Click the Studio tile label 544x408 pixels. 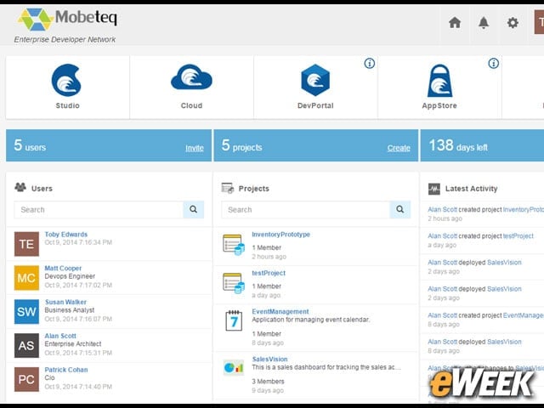click(x=68, y=105)
